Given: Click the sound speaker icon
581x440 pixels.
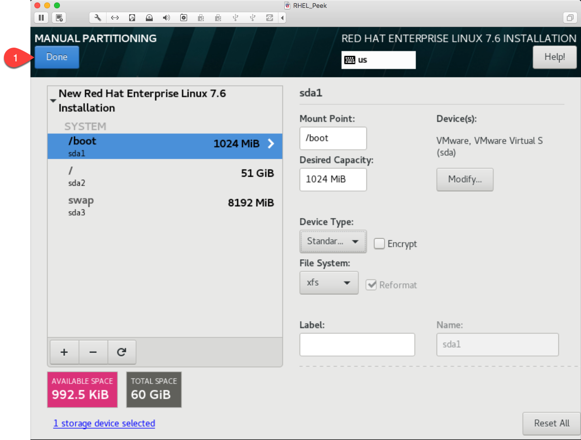Looking at the screenshot, I should coord(166,18).
